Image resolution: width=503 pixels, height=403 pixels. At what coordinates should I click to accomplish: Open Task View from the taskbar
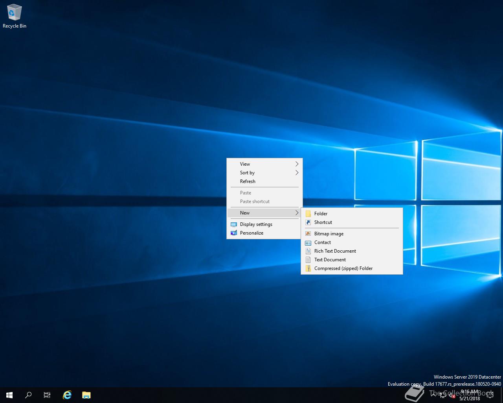pyautogui.click(x=47, y=395)
